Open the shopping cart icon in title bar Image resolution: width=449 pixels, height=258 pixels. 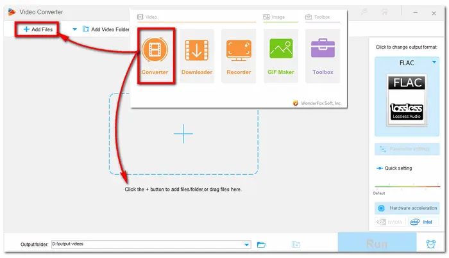pos(385,12)
